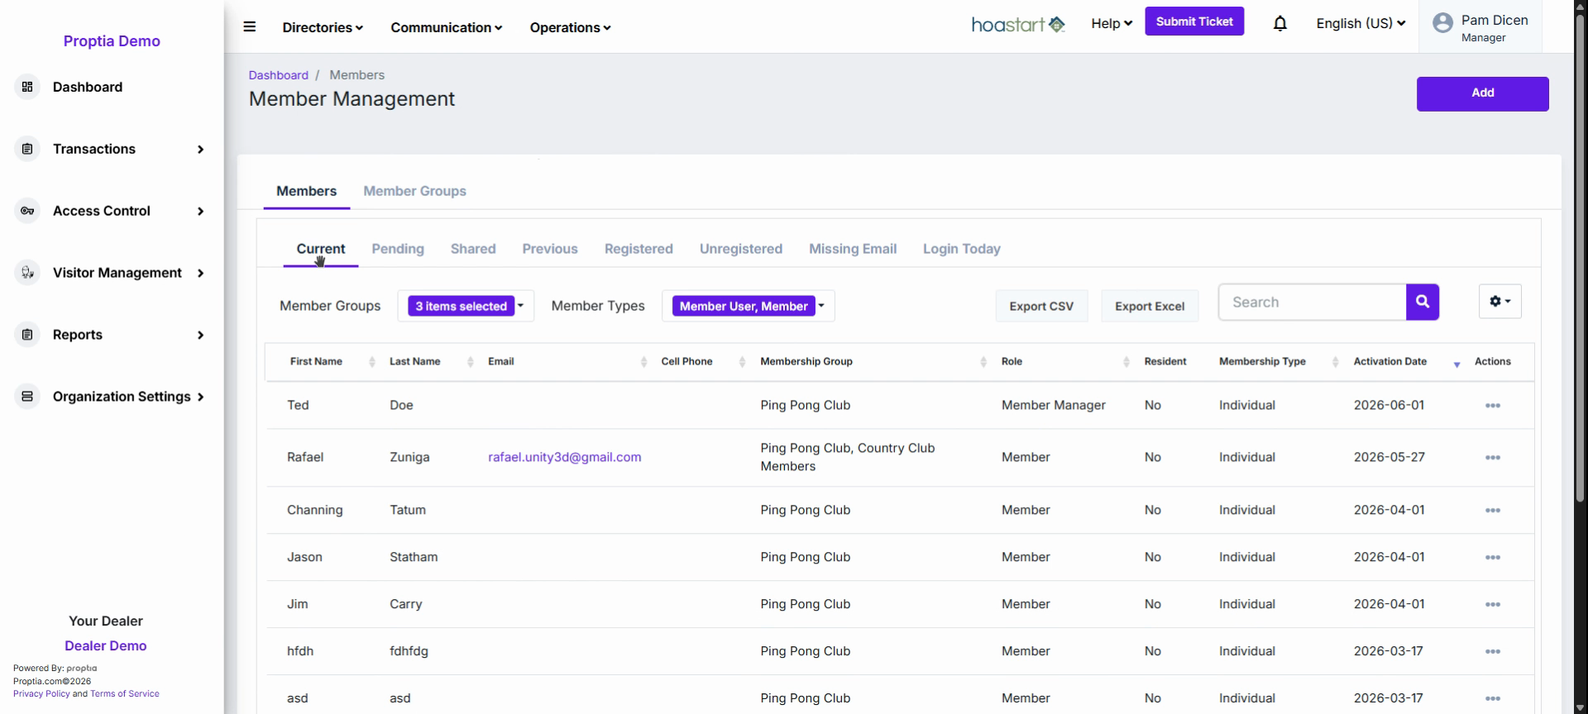The width and height of the screenshot is (1588, 714).
Task: Sort by Role column arrows
Action: 1126,362
